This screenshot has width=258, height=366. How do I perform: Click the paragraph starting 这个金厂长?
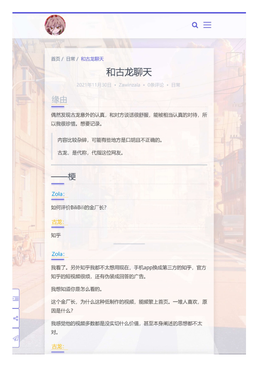pos(129,306)
